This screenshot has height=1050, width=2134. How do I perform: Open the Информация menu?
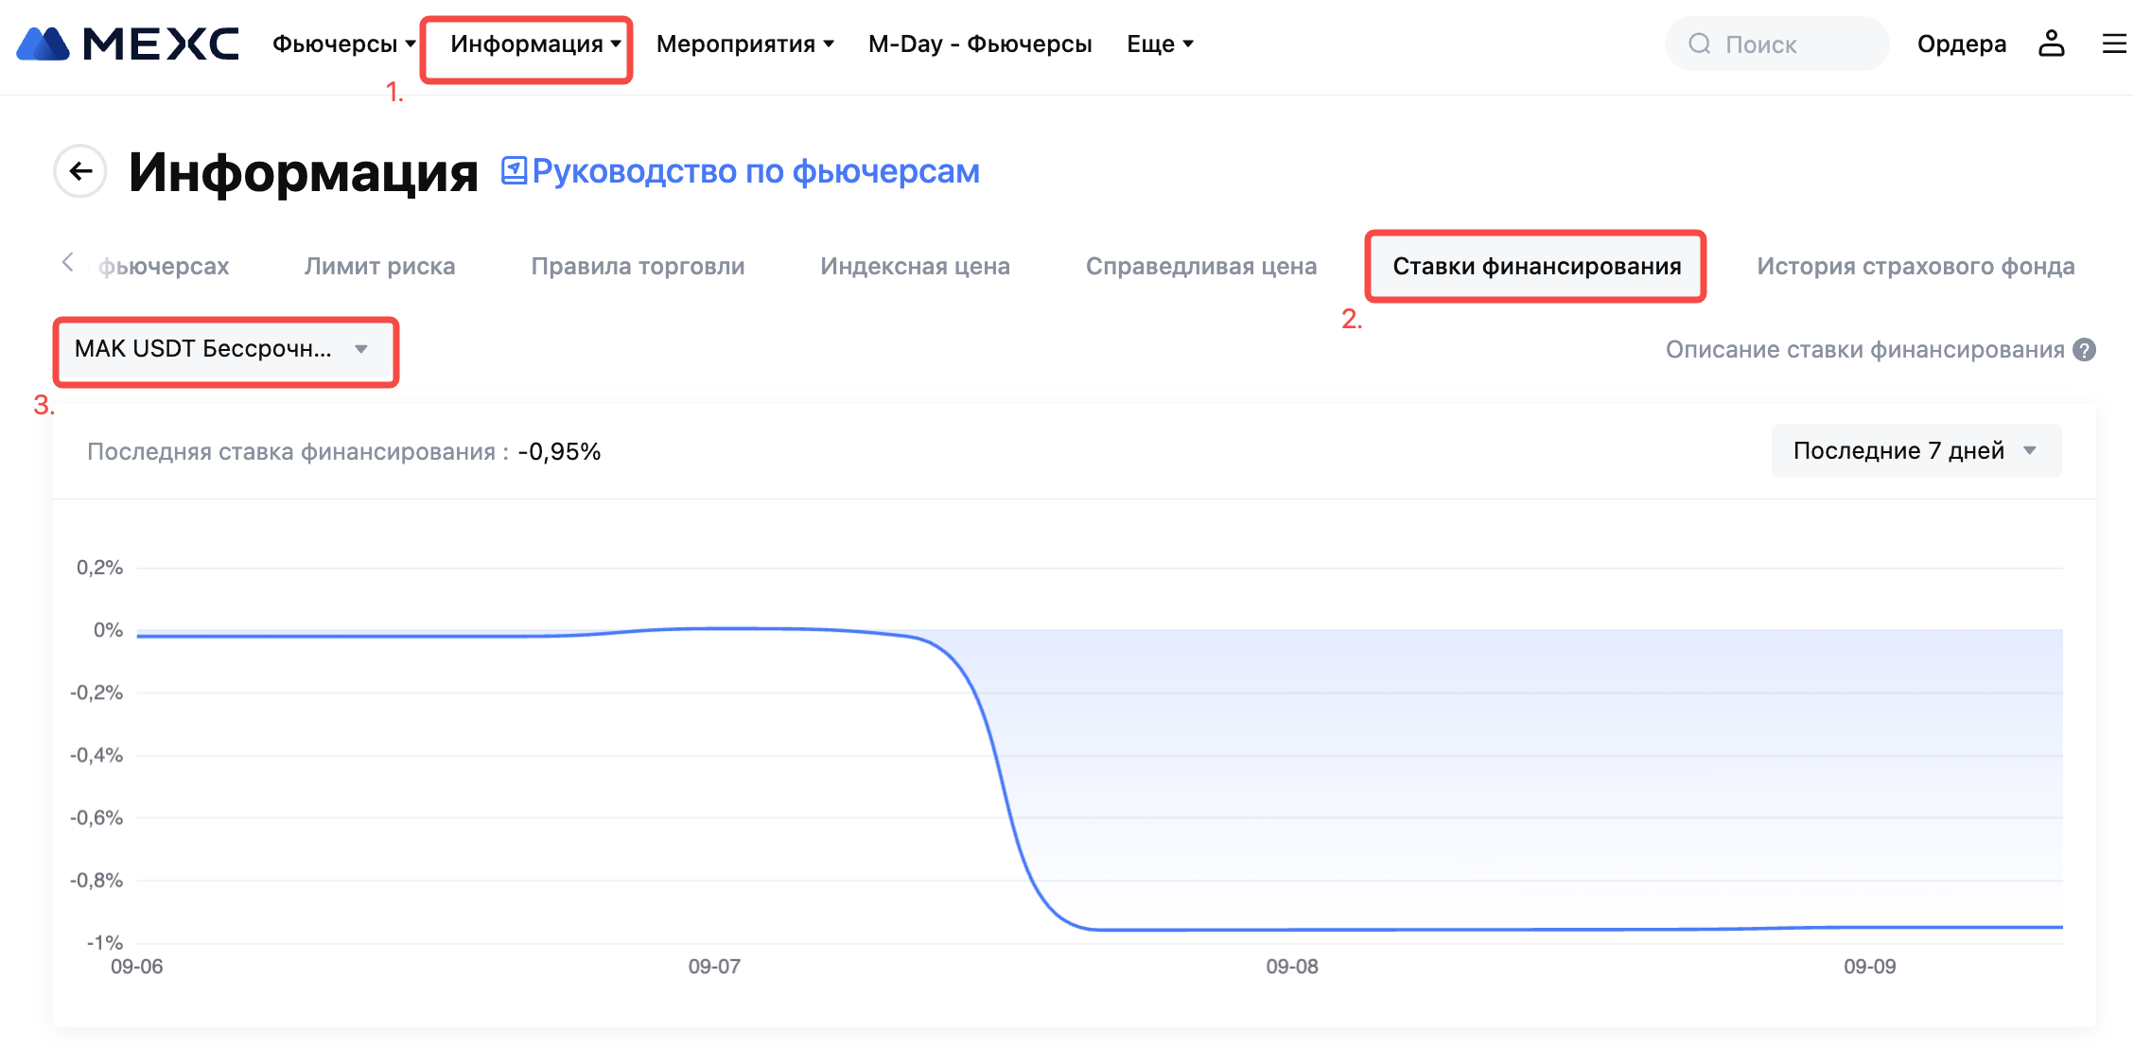click(x=534, y=44)
